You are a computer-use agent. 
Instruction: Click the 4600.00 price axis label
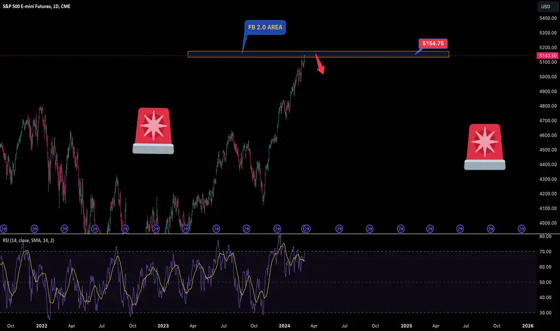click(x=548, y=135)
